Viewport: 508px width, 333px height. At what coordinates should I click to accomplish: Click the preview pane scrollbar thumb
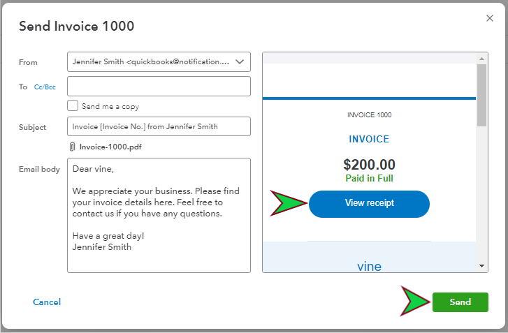[482, 94]
